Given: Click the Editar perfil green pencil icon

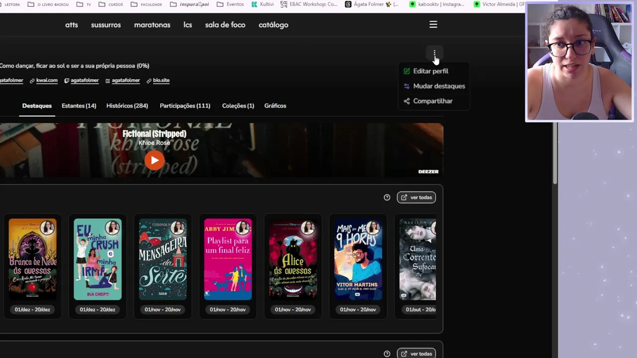Looking at the screenshot, I should [x=407, y=71].
